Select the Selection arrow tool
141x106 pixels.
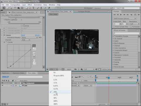click(4, 8)
